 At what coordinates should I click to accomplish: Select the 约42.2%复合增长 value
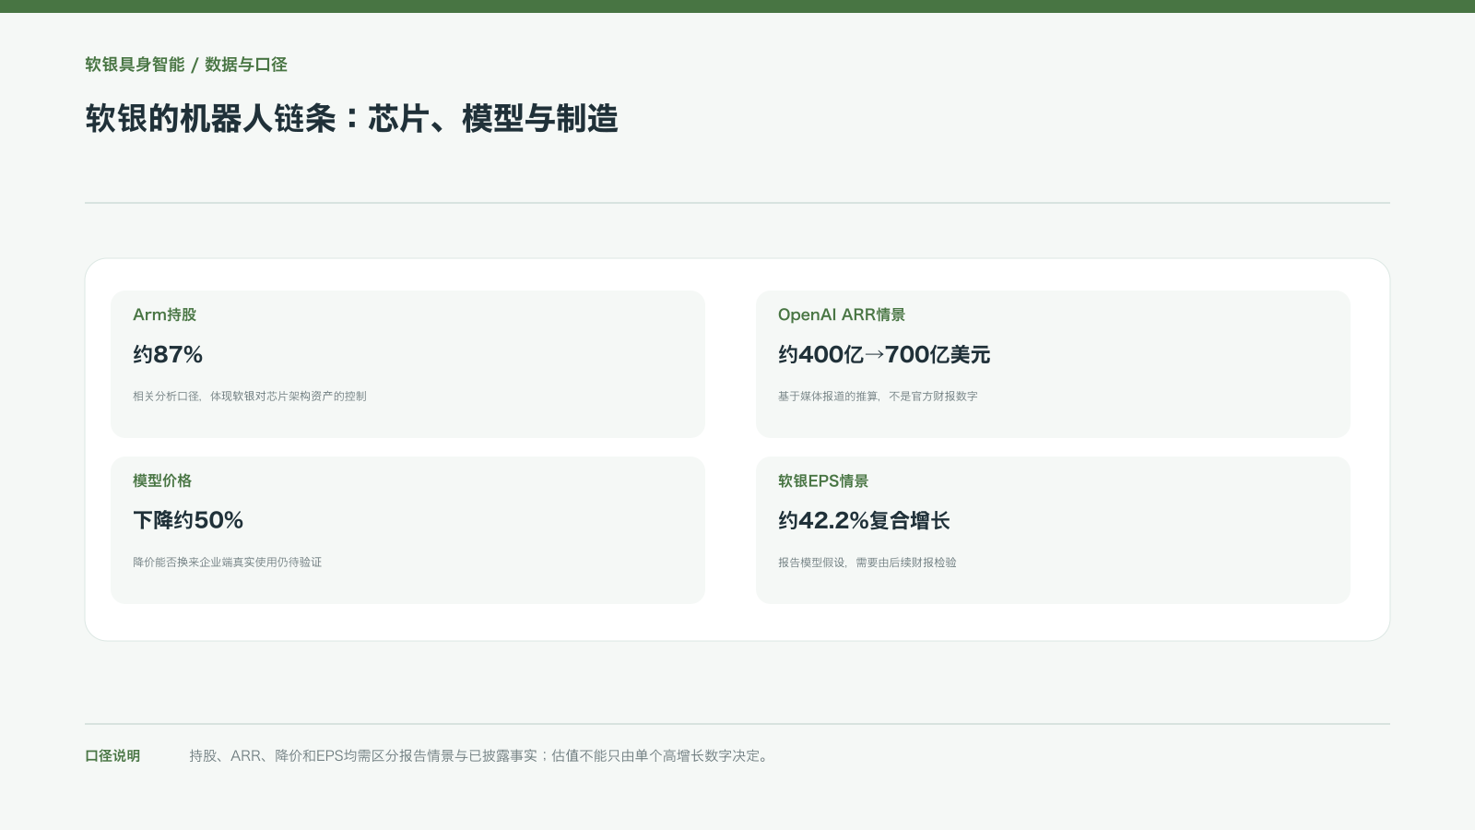(864, 520)
